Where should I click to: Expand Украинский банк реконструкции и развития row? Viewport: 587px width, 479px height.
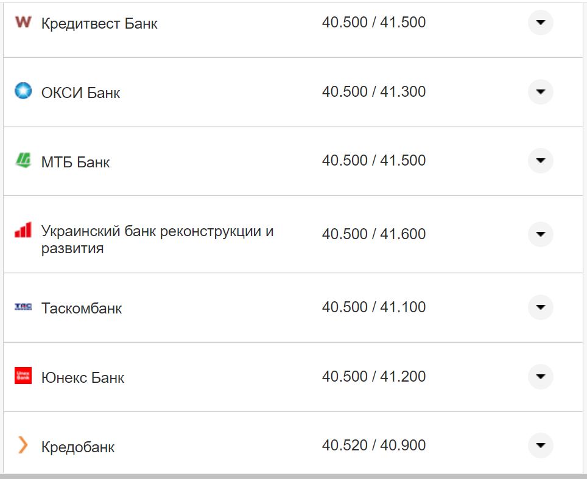point(540,234)
